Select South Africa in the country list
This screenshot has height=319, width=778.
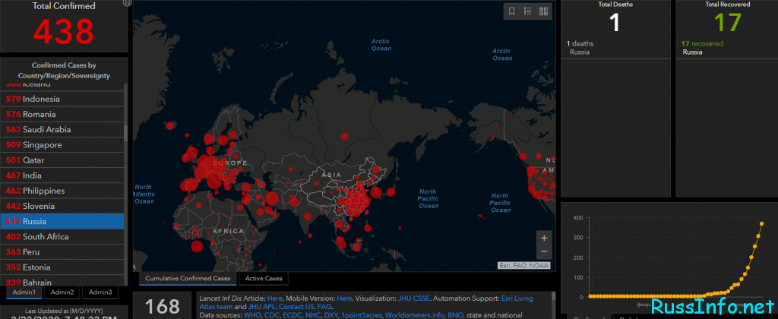[x=62, y=237]
